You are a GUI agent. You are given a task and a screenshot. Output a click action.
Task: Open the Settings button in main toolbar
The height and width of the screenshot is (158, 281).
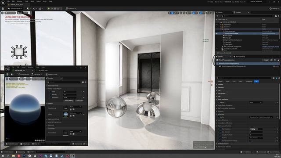tap(274, 8)
